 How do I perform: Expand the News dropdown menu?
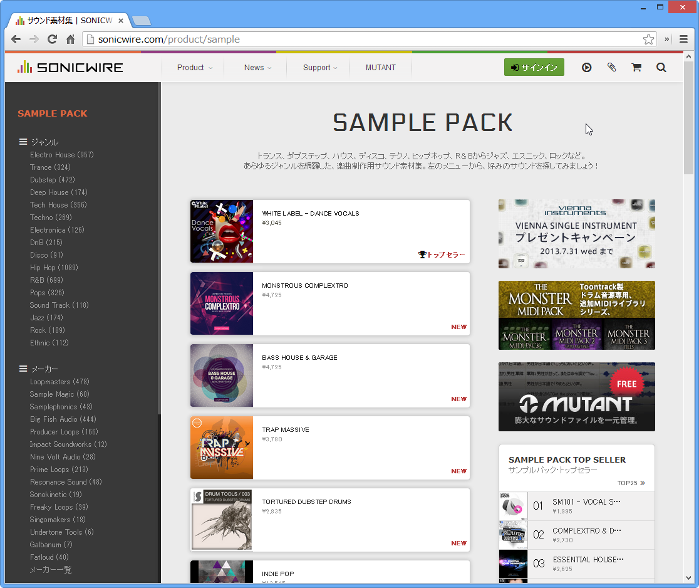257,67
